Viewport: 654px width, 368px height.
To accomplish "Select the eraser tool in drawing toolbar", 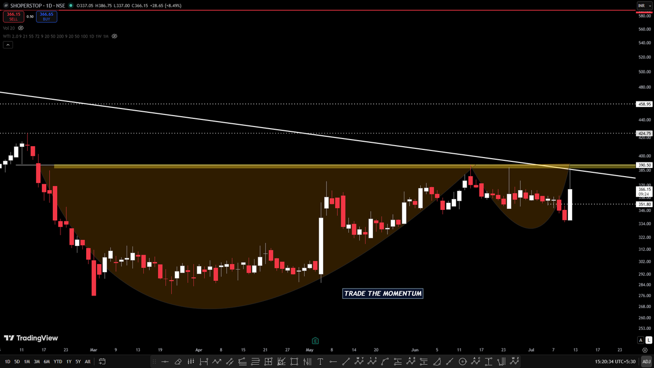I will tap(178, 361).
